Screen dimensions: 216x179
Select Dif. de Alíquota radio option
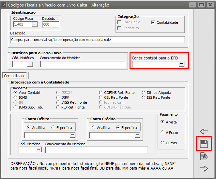(x=144, y=93)
